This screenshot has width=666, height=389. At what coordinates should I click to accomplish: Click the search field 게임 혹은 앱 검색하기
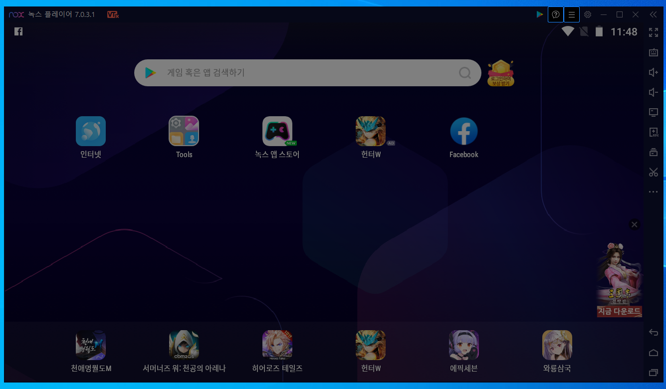pyautogui.click(x=307, y=73)
